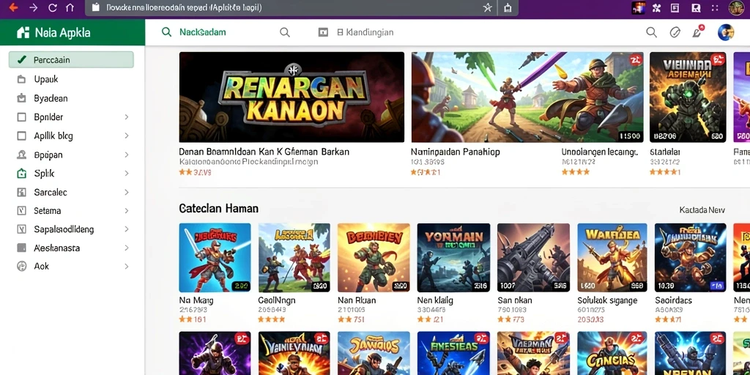750x375 pixels.
Task: Click the Nela Apkla store logo
Action: (53, 32)
